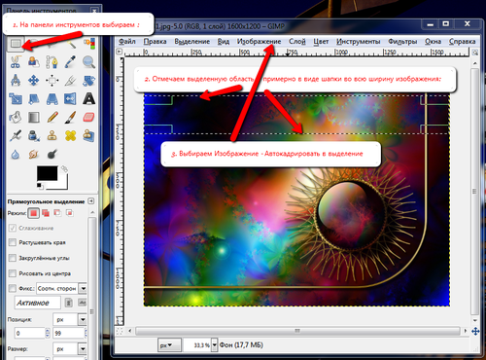The height and width of the screenshot is (360, 486).
Task: Set selection mode to Add
Action: [46, 213]
